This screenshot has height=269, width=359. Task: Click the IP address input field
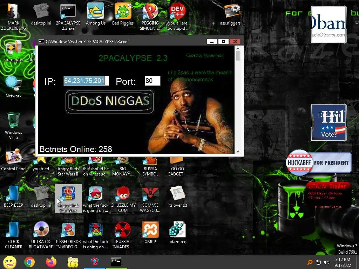tap(86, 81)
